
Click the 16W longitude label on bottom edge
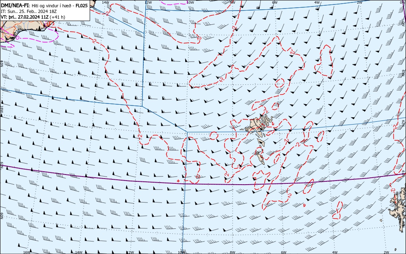tap(27, 252)
